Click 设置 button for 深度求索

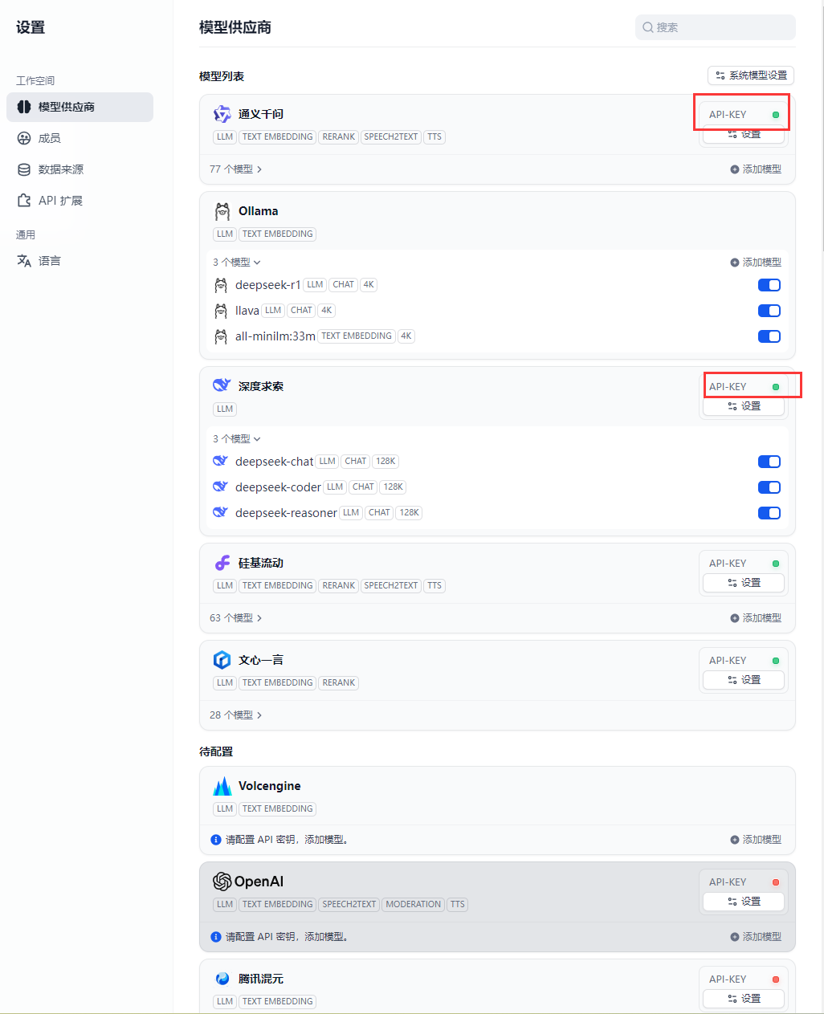point(744,406)
